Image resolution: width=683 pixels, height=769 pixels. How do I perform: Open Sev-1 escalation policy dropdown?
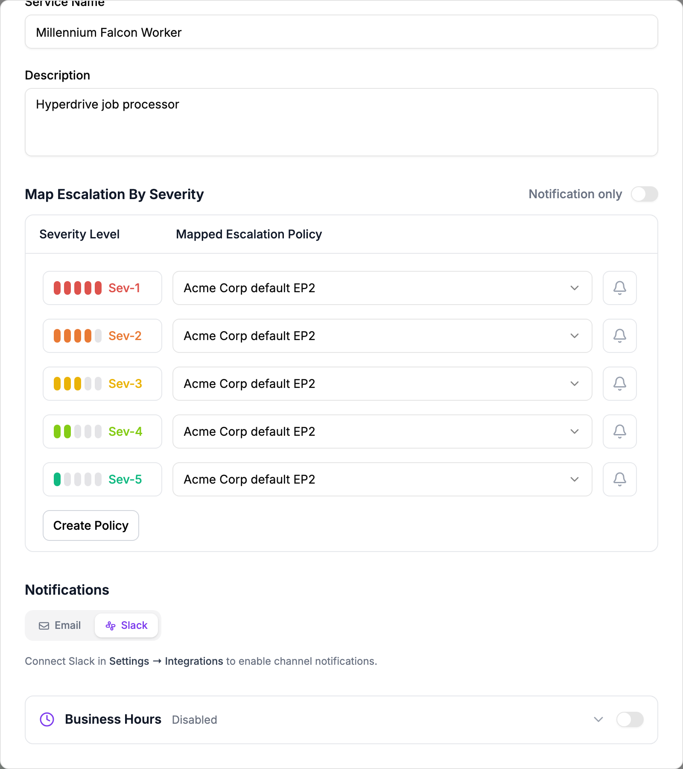(x=382, y=288)
